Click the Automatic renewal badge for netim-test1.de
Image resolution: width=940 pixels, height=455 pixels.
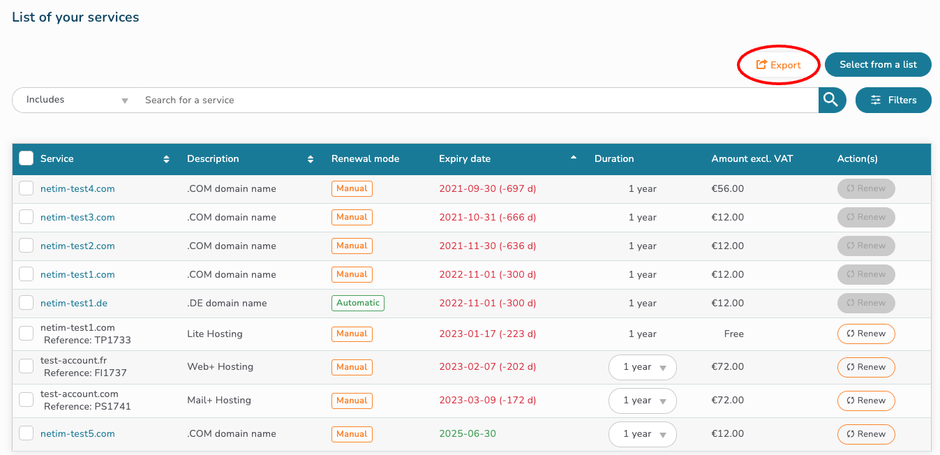coord(357,303)
